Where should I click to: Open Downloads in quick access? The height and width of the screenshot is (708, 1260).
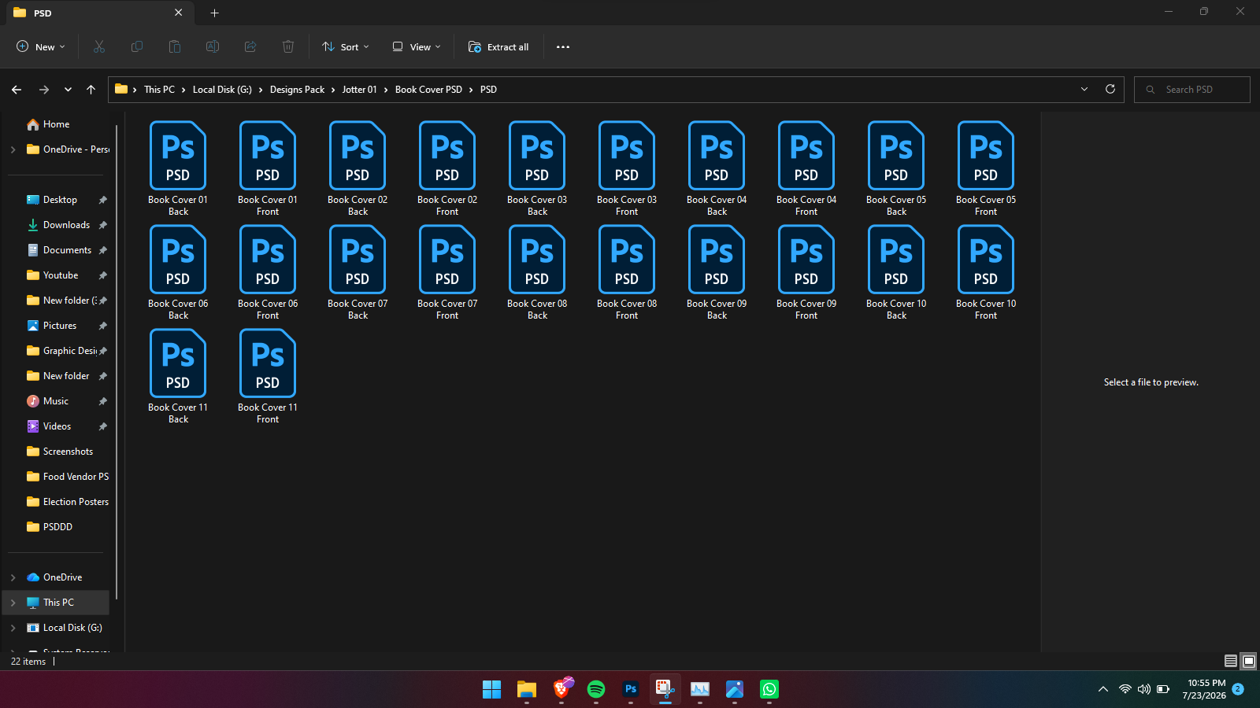(67, 225)
